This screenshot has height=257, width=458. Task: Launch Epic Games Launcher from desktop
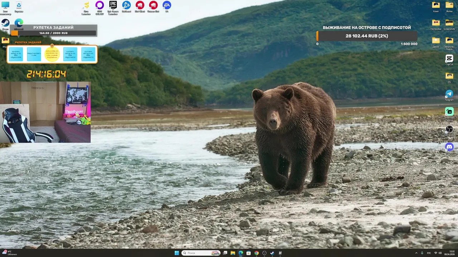coord(113,7)
